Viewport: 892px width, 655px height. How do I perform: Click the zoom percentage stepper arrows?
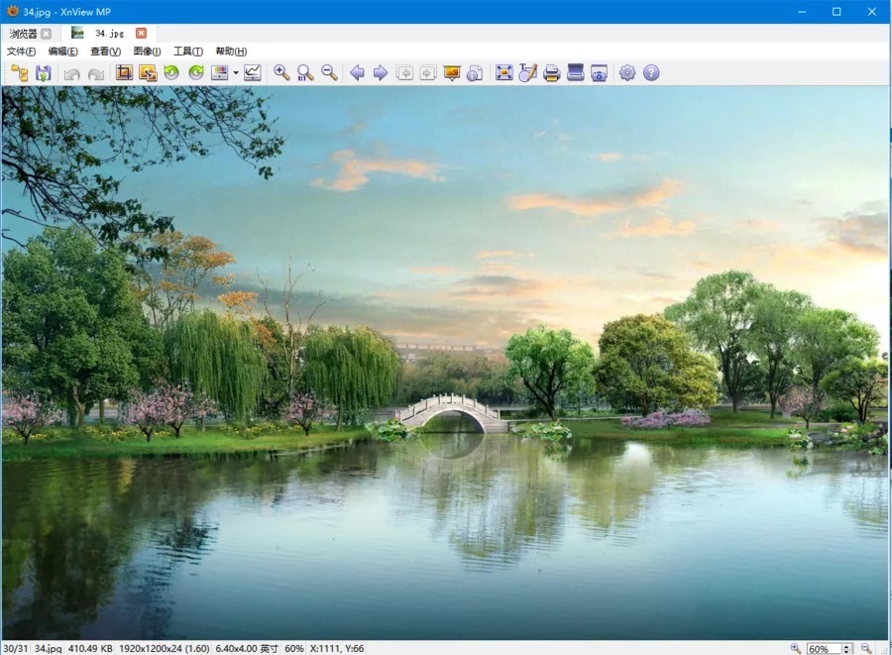[x=846, y=648]
